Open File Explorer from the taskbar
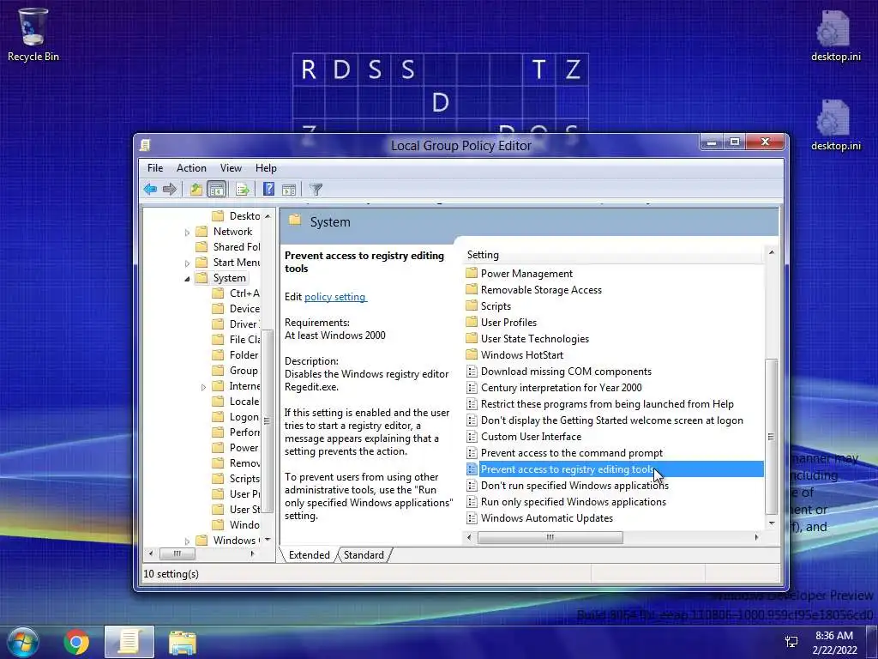 (x=183, y=642)
